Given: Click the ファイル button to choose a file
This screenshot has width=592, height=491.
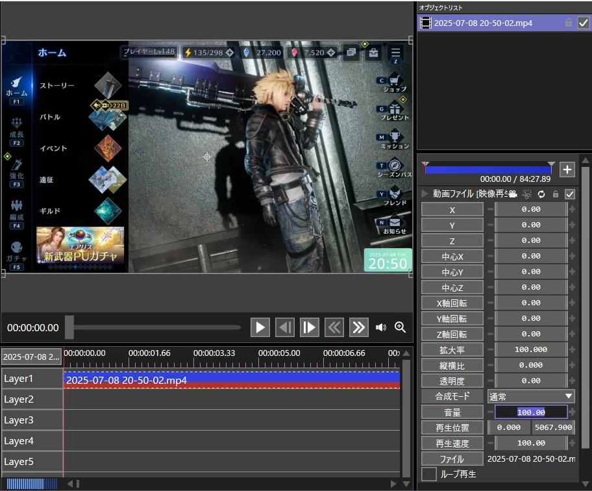Looking at the screenshot, I should click(452, 459).
